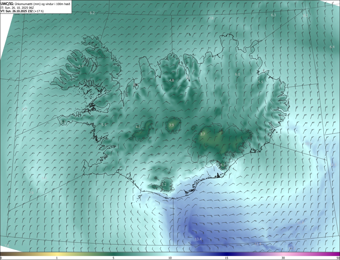Click the 10 tick on the color scale
Image resolution: width=340 pixels, height=260 pixels.
click(170, 258)
